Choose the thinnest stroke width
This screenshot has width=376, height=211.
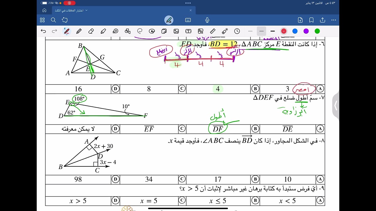coord(250,31)
